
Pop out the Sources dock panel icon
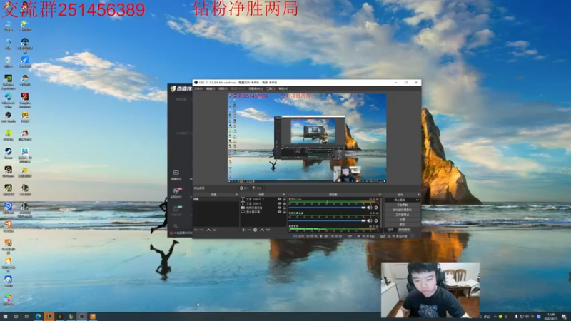283,195
